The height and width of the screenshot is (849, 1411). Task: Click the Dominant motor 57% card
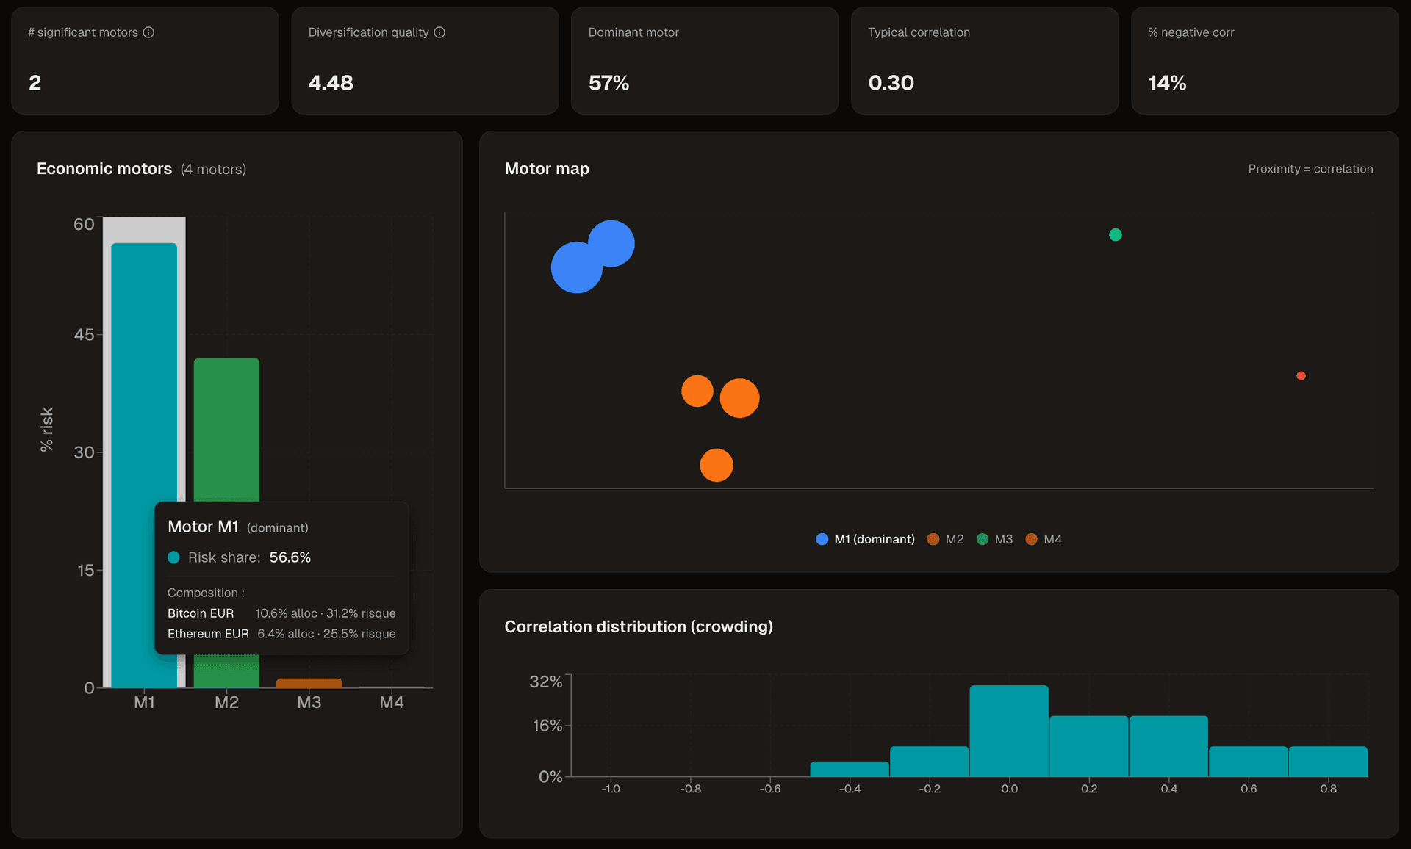(704, 61)
